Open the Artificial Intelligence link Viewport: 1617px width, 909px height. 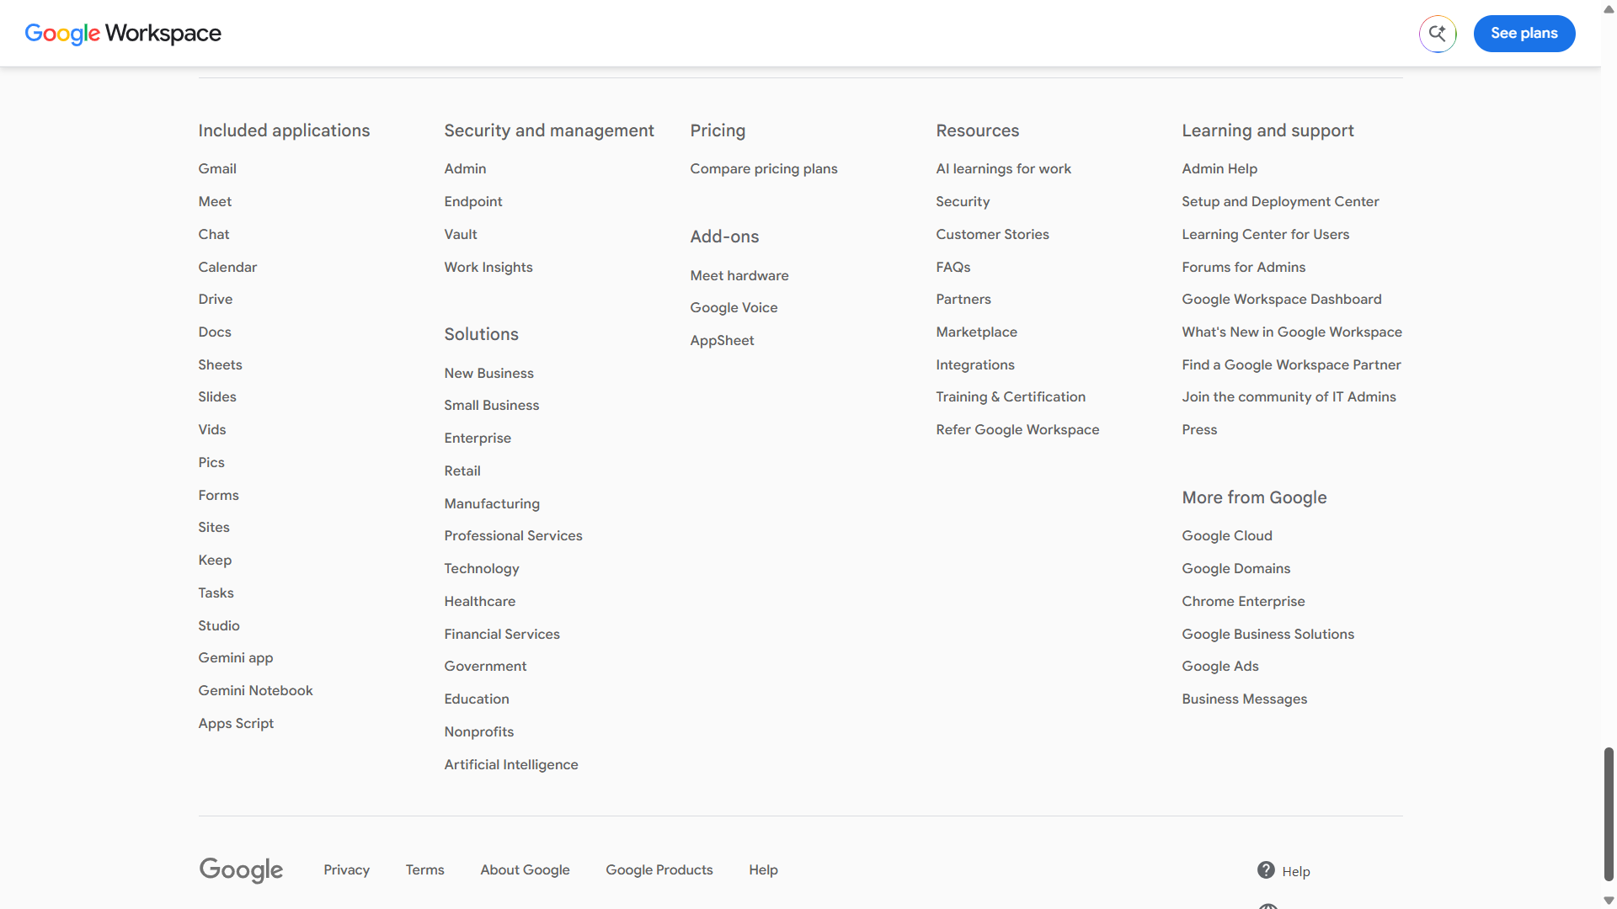pyautogui.click(x=511, y=765)
